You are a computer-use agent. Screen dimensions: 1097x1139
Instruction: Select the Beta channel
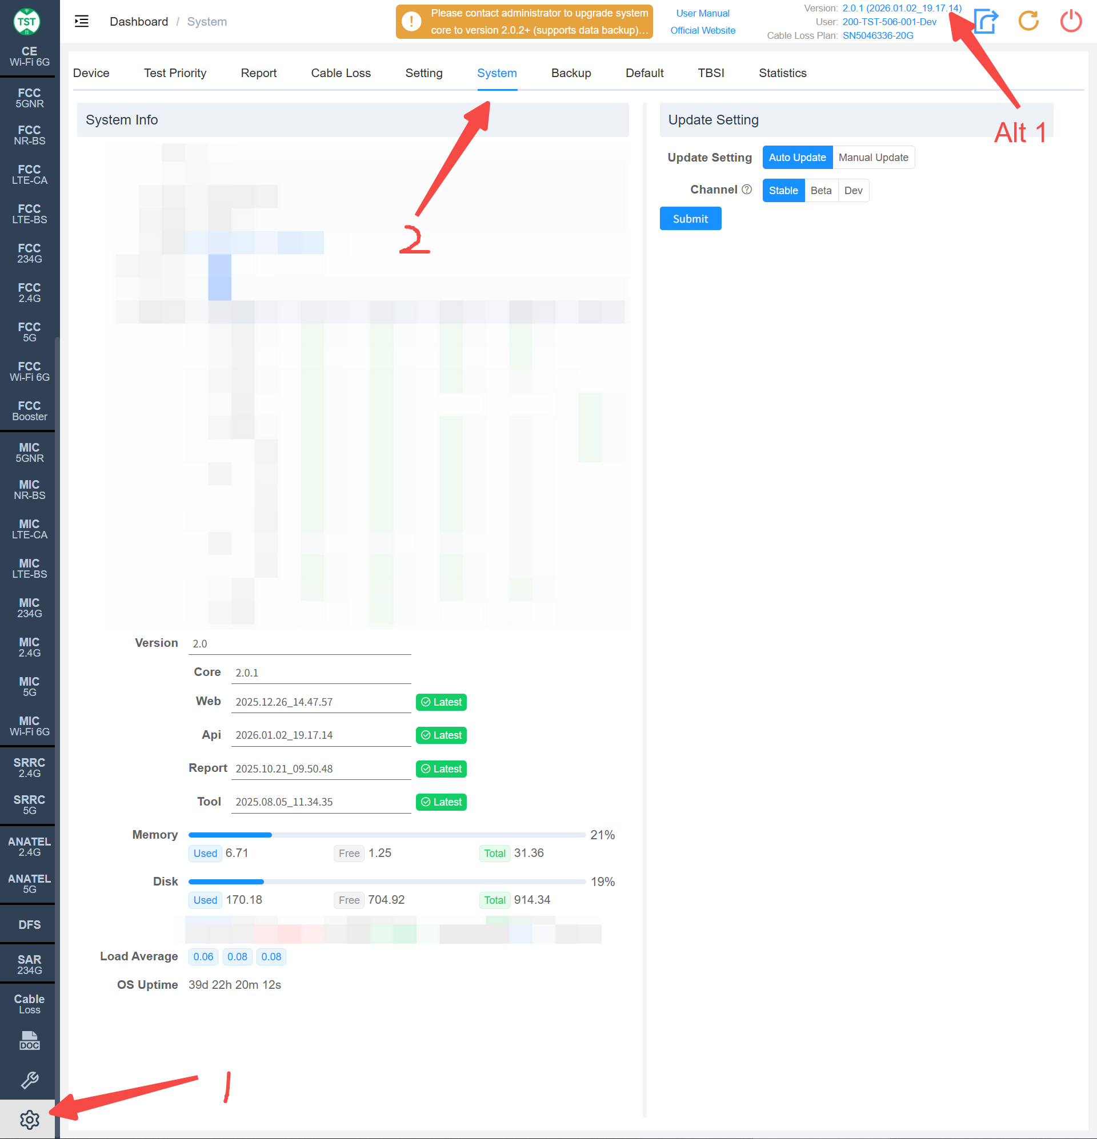pos(820,191)
